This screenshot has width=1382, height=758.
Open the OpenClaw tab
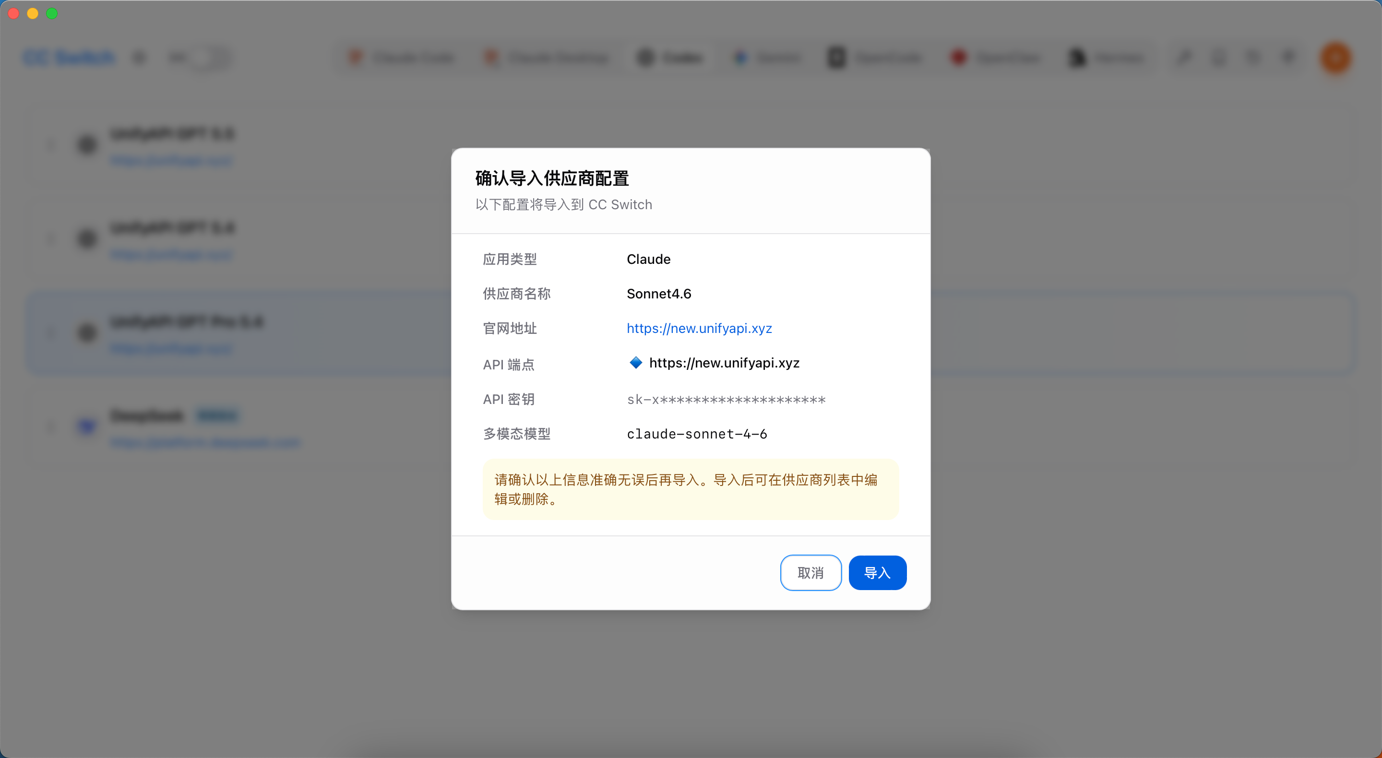(995, 58)
